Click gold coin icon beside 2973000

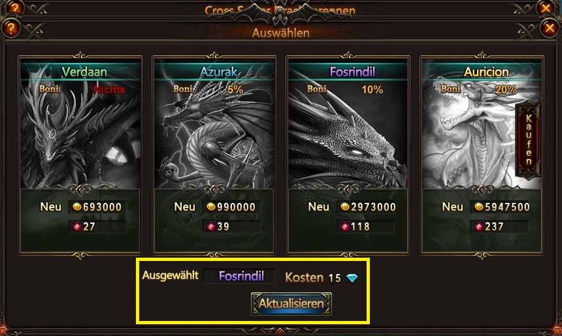(x=345, y=207)
